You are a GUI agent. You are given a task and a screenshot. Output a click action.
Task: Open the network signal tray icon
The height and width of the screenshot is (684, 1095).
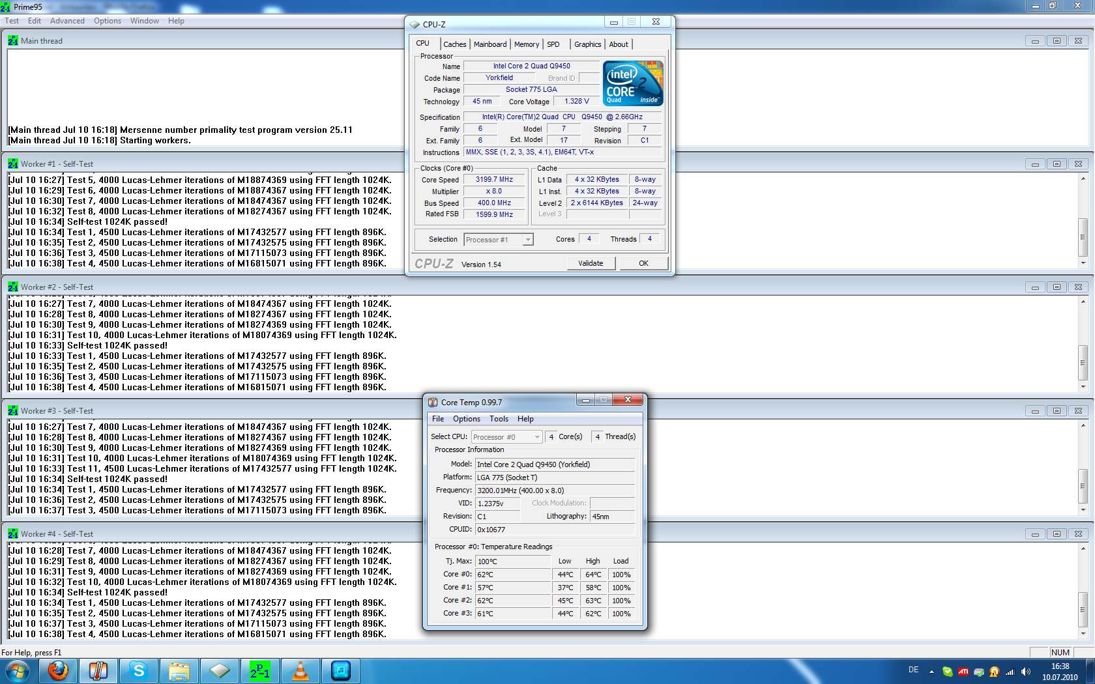1010,671
